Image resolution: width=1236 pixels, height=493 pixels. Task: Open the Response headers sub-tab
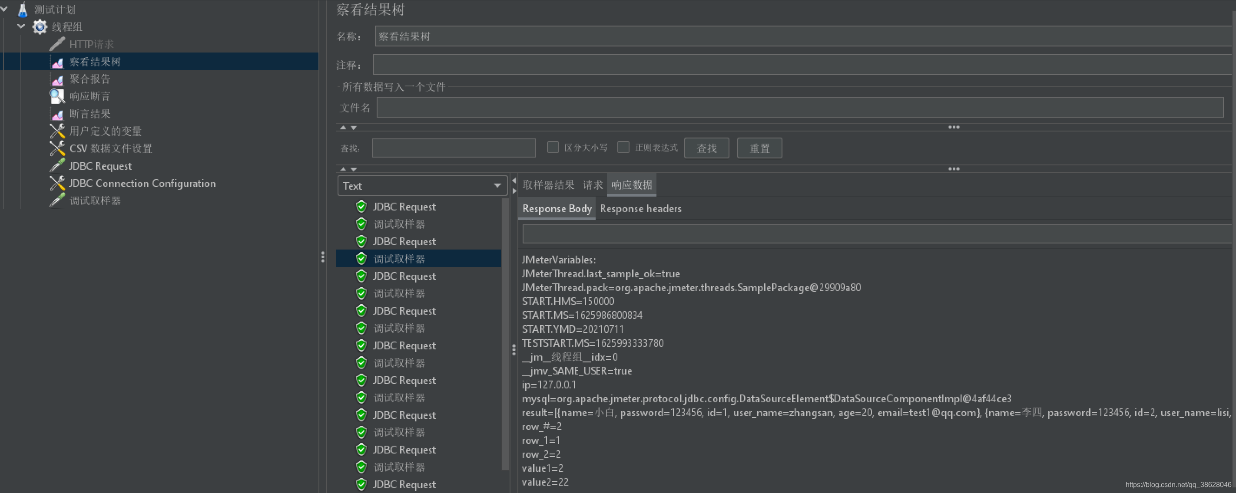click(640, 208)
